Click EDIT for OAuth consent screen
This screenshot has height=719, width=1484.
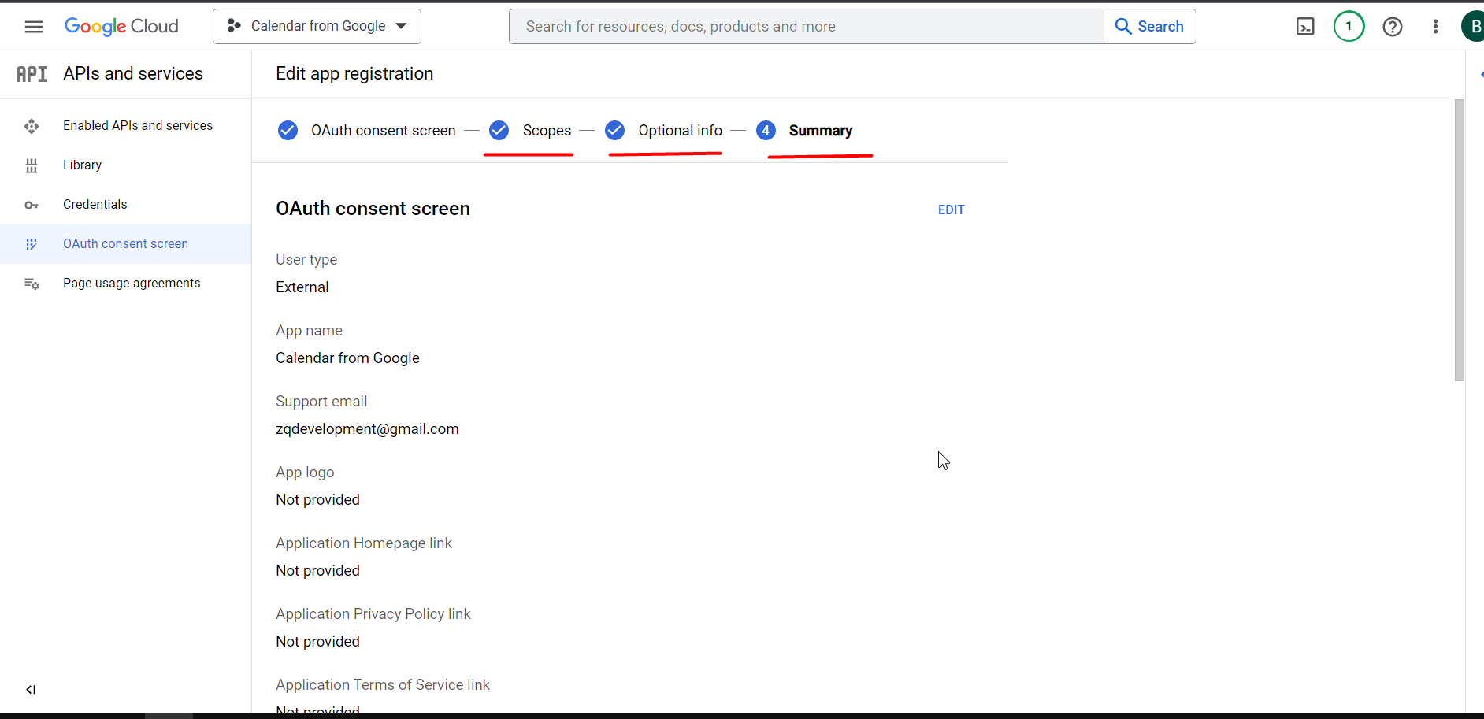pyautogui.click(x=951, y=210)
